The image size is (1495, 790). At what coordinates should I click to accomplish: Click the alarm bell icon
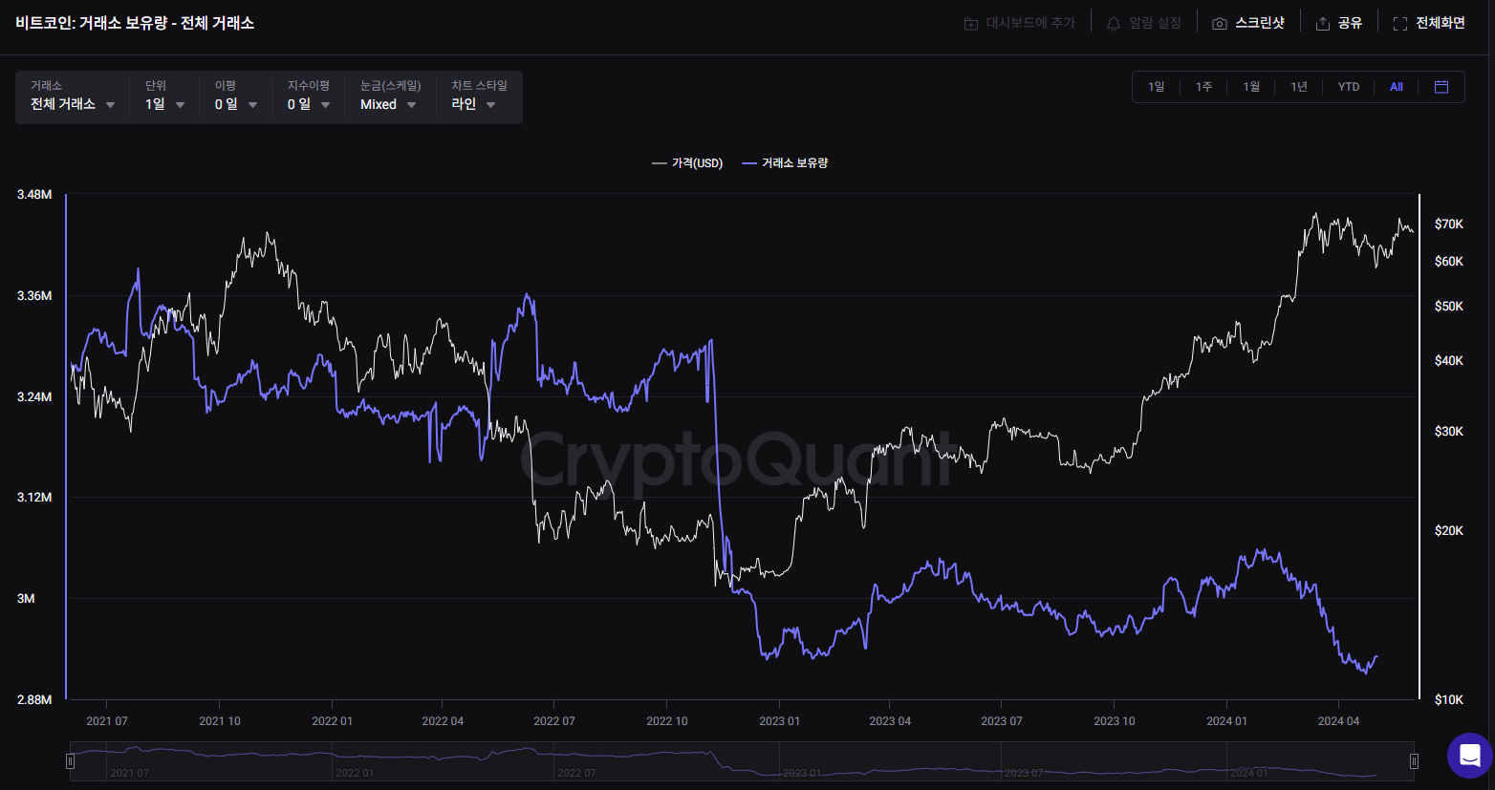point(1114,24)
